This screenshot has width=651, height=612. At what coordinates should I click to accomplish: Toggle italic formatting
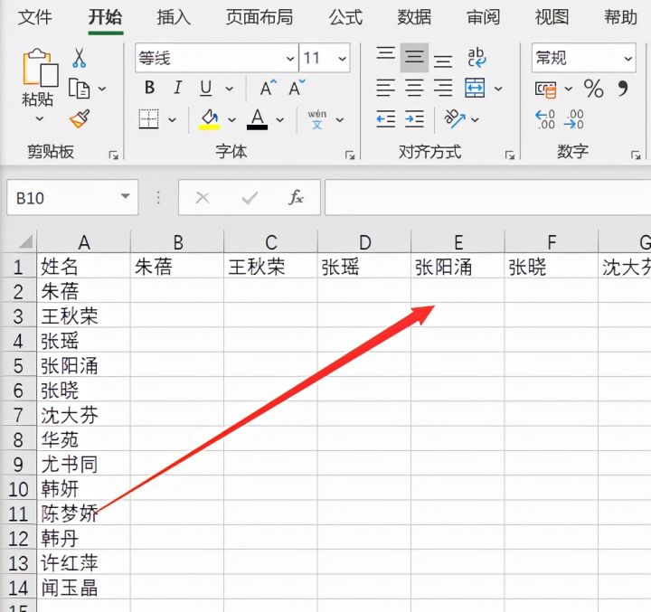click(178, 88)
